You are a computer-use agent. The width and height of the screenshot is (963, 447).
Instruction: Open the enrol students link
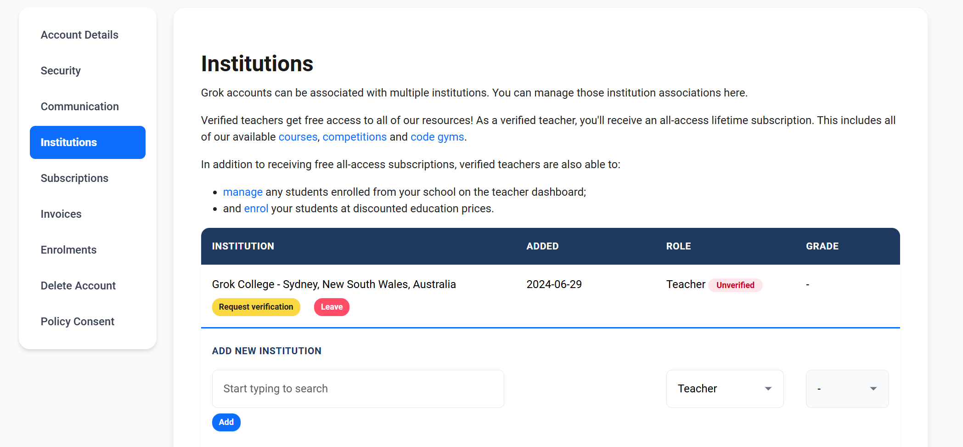pyautogui.click(x=256, y=209)
